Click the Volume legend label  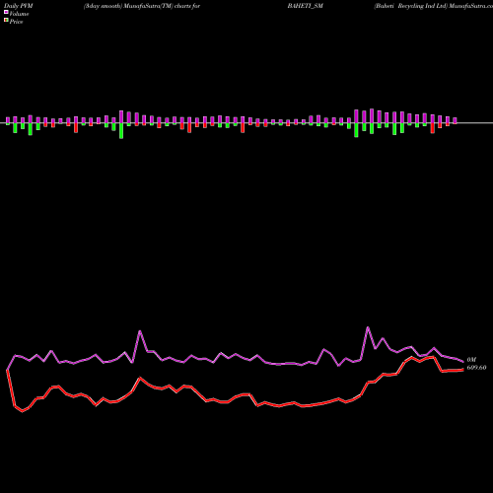pos(19,14)
